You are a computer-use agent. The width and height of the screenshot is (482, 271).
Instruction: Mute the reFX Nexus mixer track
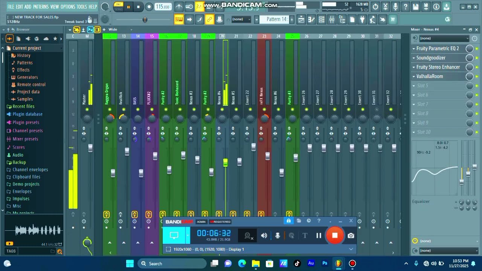point(264,110)
